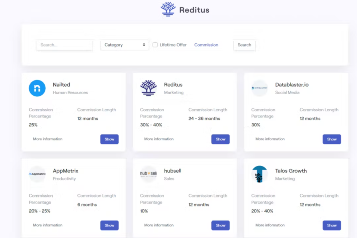Click the Social Media category label
The image size is (357, 238).
coord(287,92)
